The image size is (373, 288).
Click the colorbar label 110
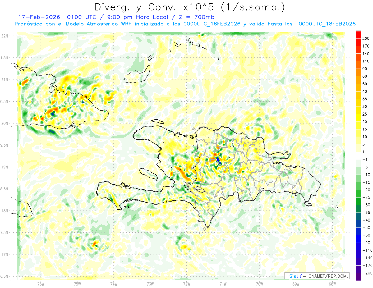coord(366,61)
